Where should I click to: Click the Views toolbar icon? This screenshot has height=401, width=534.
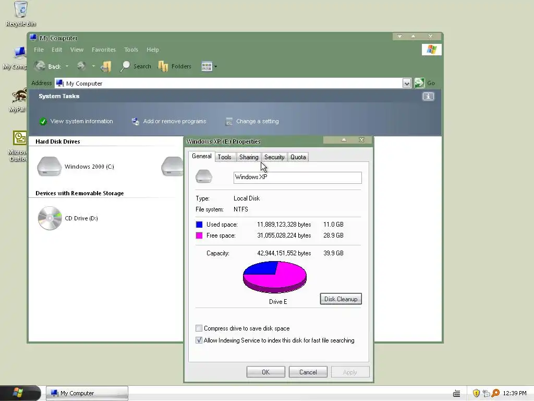coord(207,66)
